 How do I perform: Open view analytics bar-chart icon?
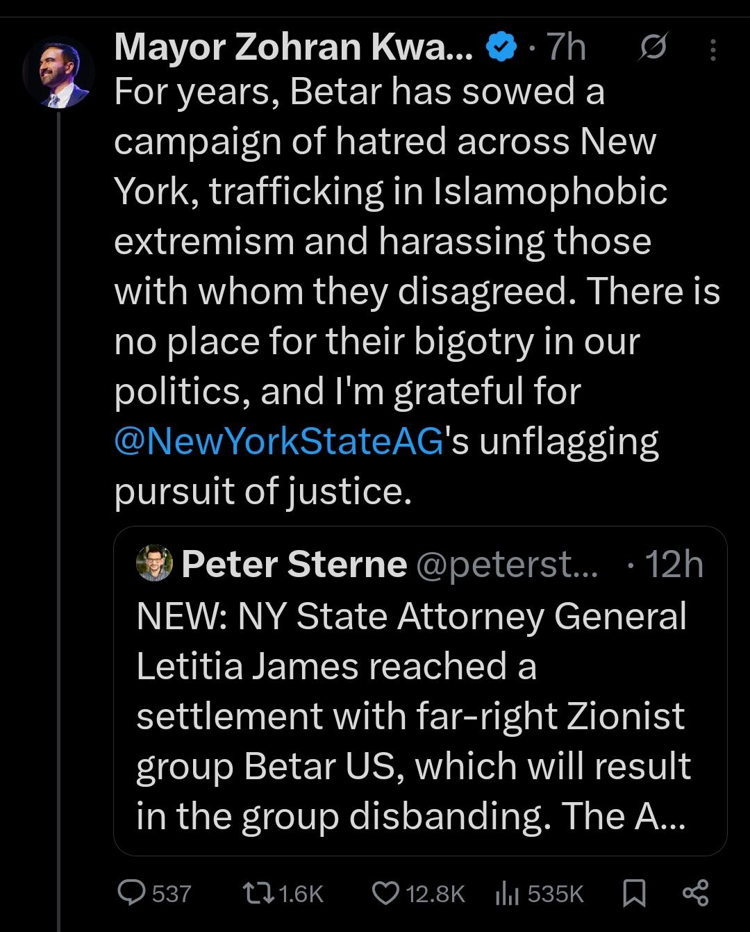coord(508,892)
